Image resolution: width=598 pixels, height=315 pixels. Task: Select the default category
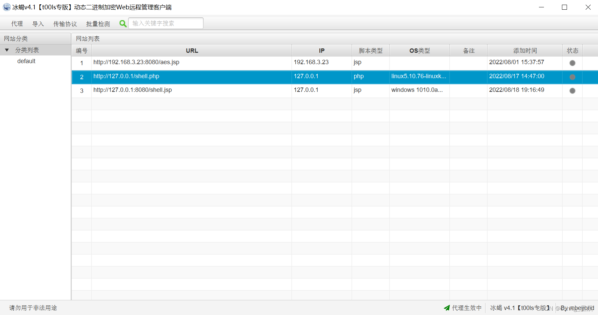point(26,61)
